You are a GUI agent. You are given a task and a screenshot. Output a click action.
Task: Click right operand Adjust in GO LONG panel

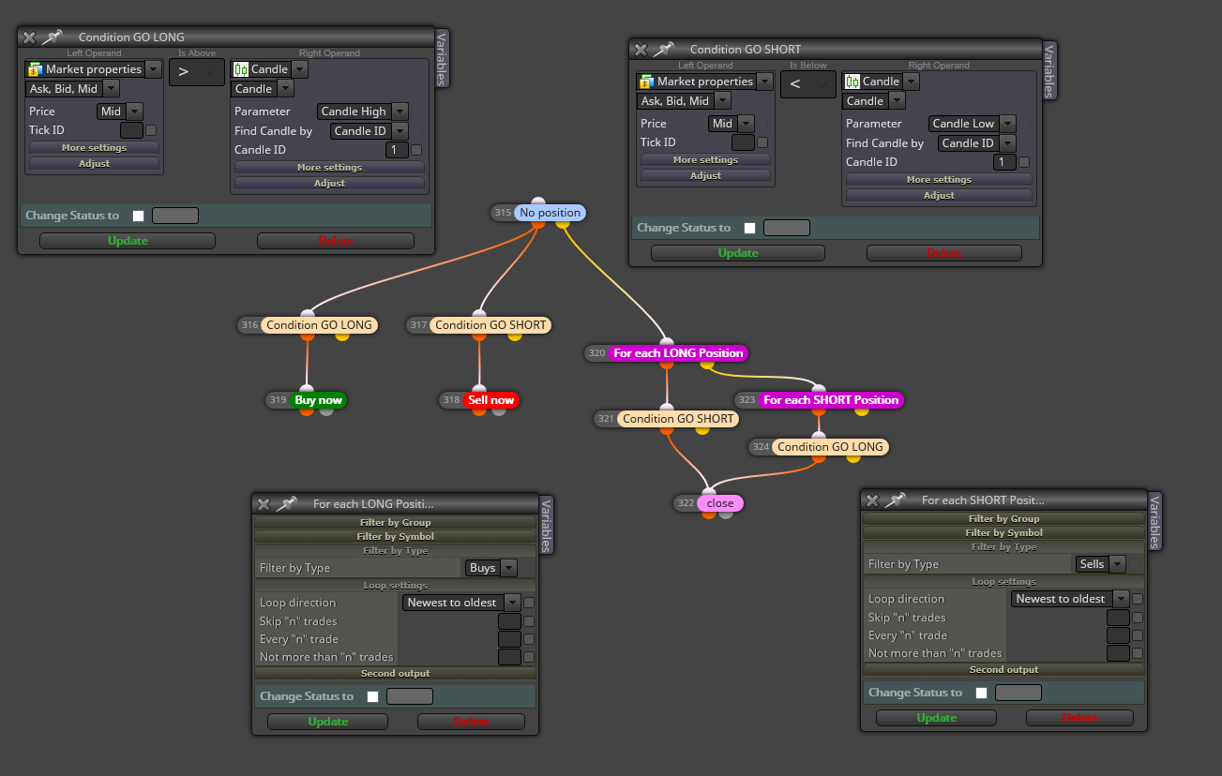click(x=329, y=184)
